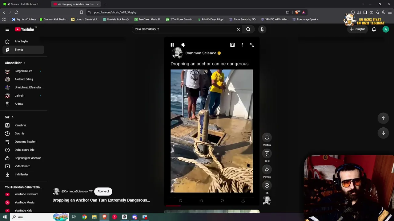Expand the Abonelikler section
The width and height of the screenshot is (394, 221).
point(15,63)
